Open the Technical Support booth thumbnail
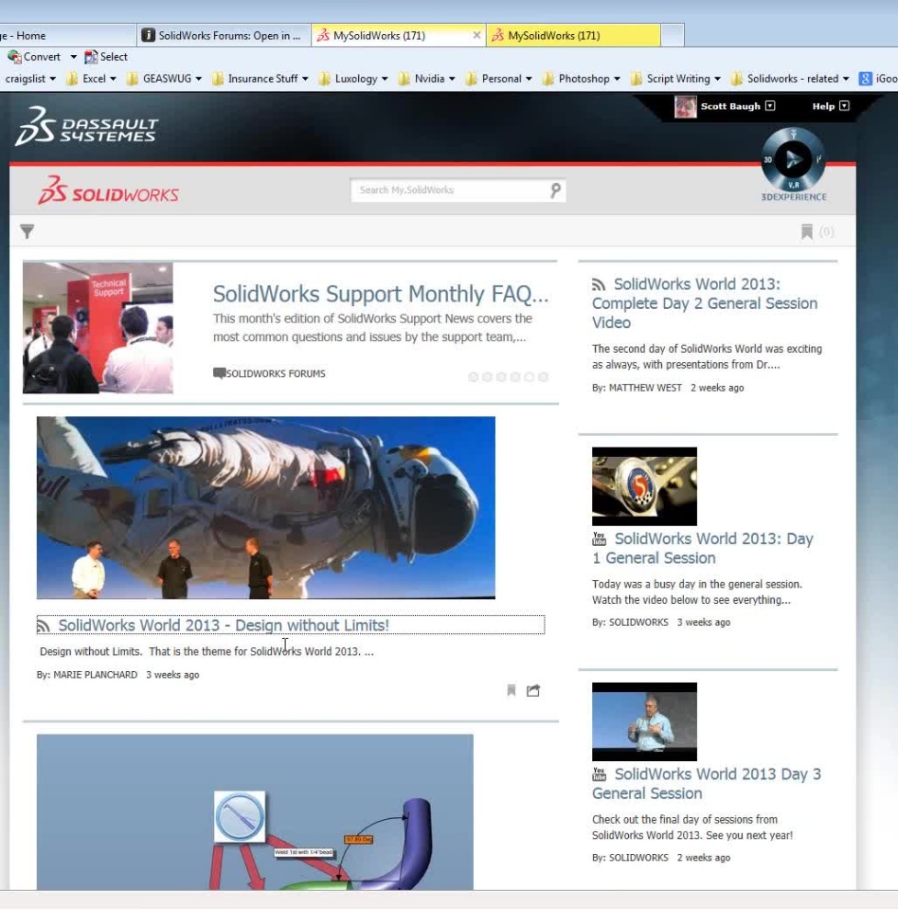The height and width of the screenshot is (910, 898). coord(98,328)
